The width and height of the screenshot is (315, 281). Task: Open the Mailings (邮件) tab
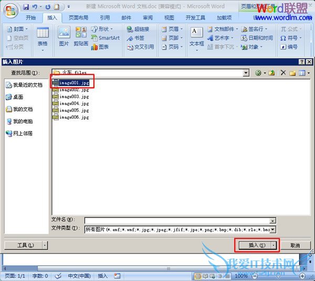pyautogui.click(x=126, y=18)
